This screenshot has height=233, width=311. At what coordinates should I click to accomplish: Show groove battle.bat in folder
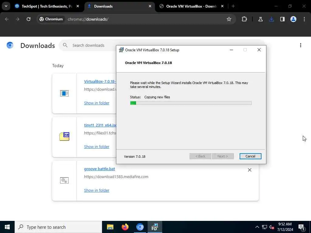97,191
